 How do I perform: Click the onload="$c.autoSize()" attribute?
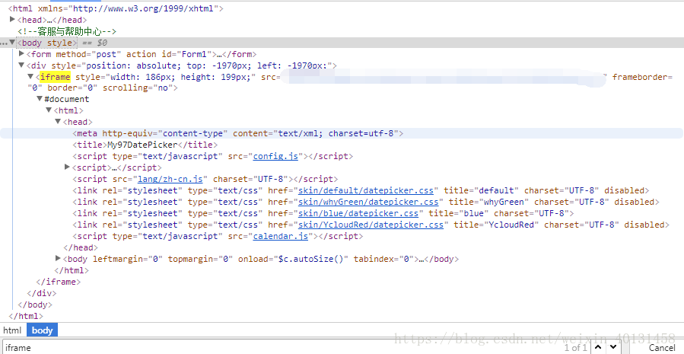(x=293, y=259)
